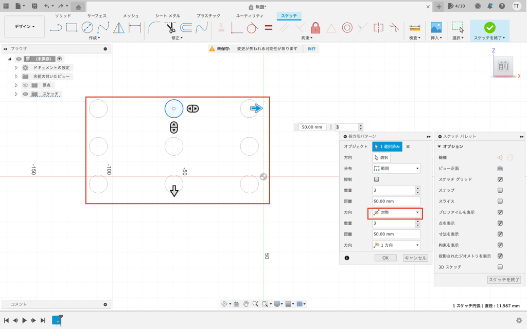Viewport: 527px width, 329px height.
Task: Toggle the 抑制 checkbox
Action: click(x=376, y=179)
